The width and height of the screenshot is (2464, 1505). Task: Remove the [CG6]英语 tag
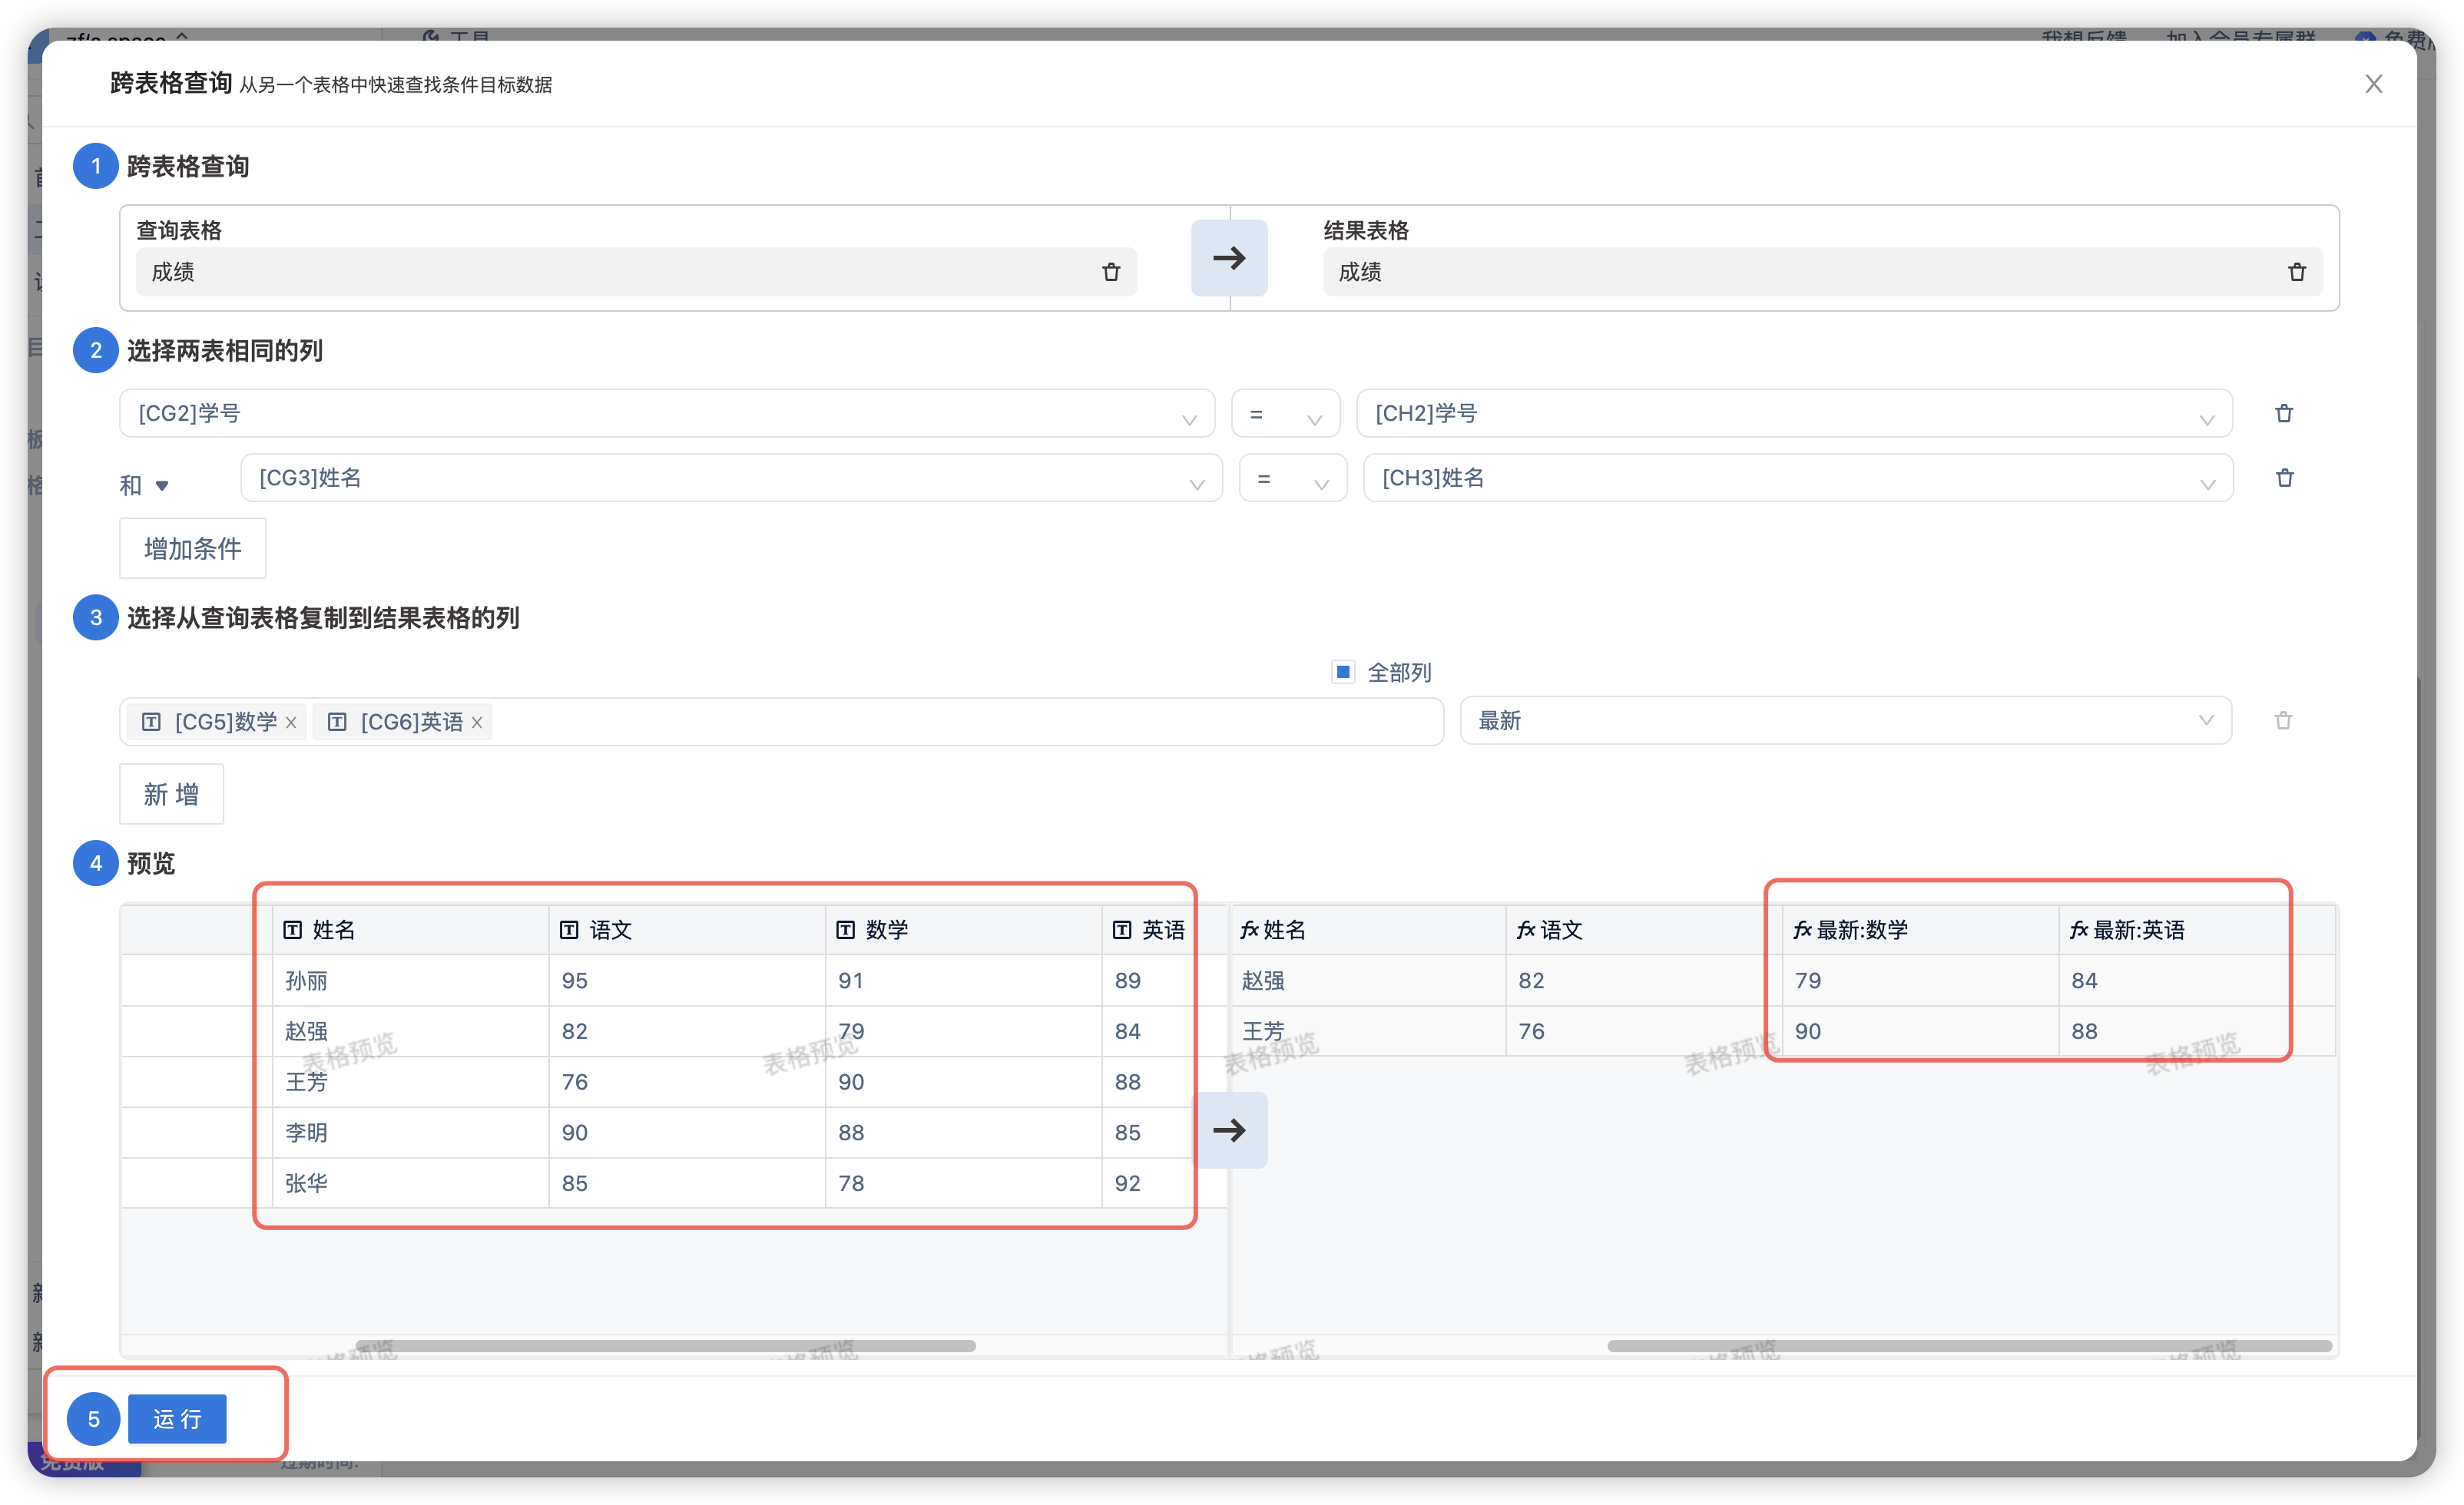coord(477,722)
